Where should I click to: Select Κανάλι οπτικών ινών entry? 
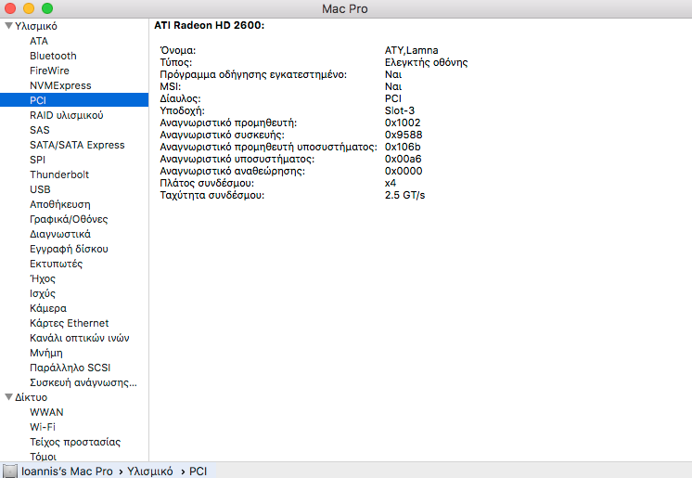click(80, 338)
